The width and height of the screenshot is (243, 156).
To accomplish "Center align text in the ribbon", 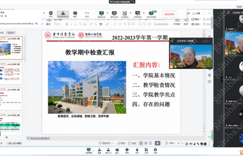I will (x=120, y=24).
